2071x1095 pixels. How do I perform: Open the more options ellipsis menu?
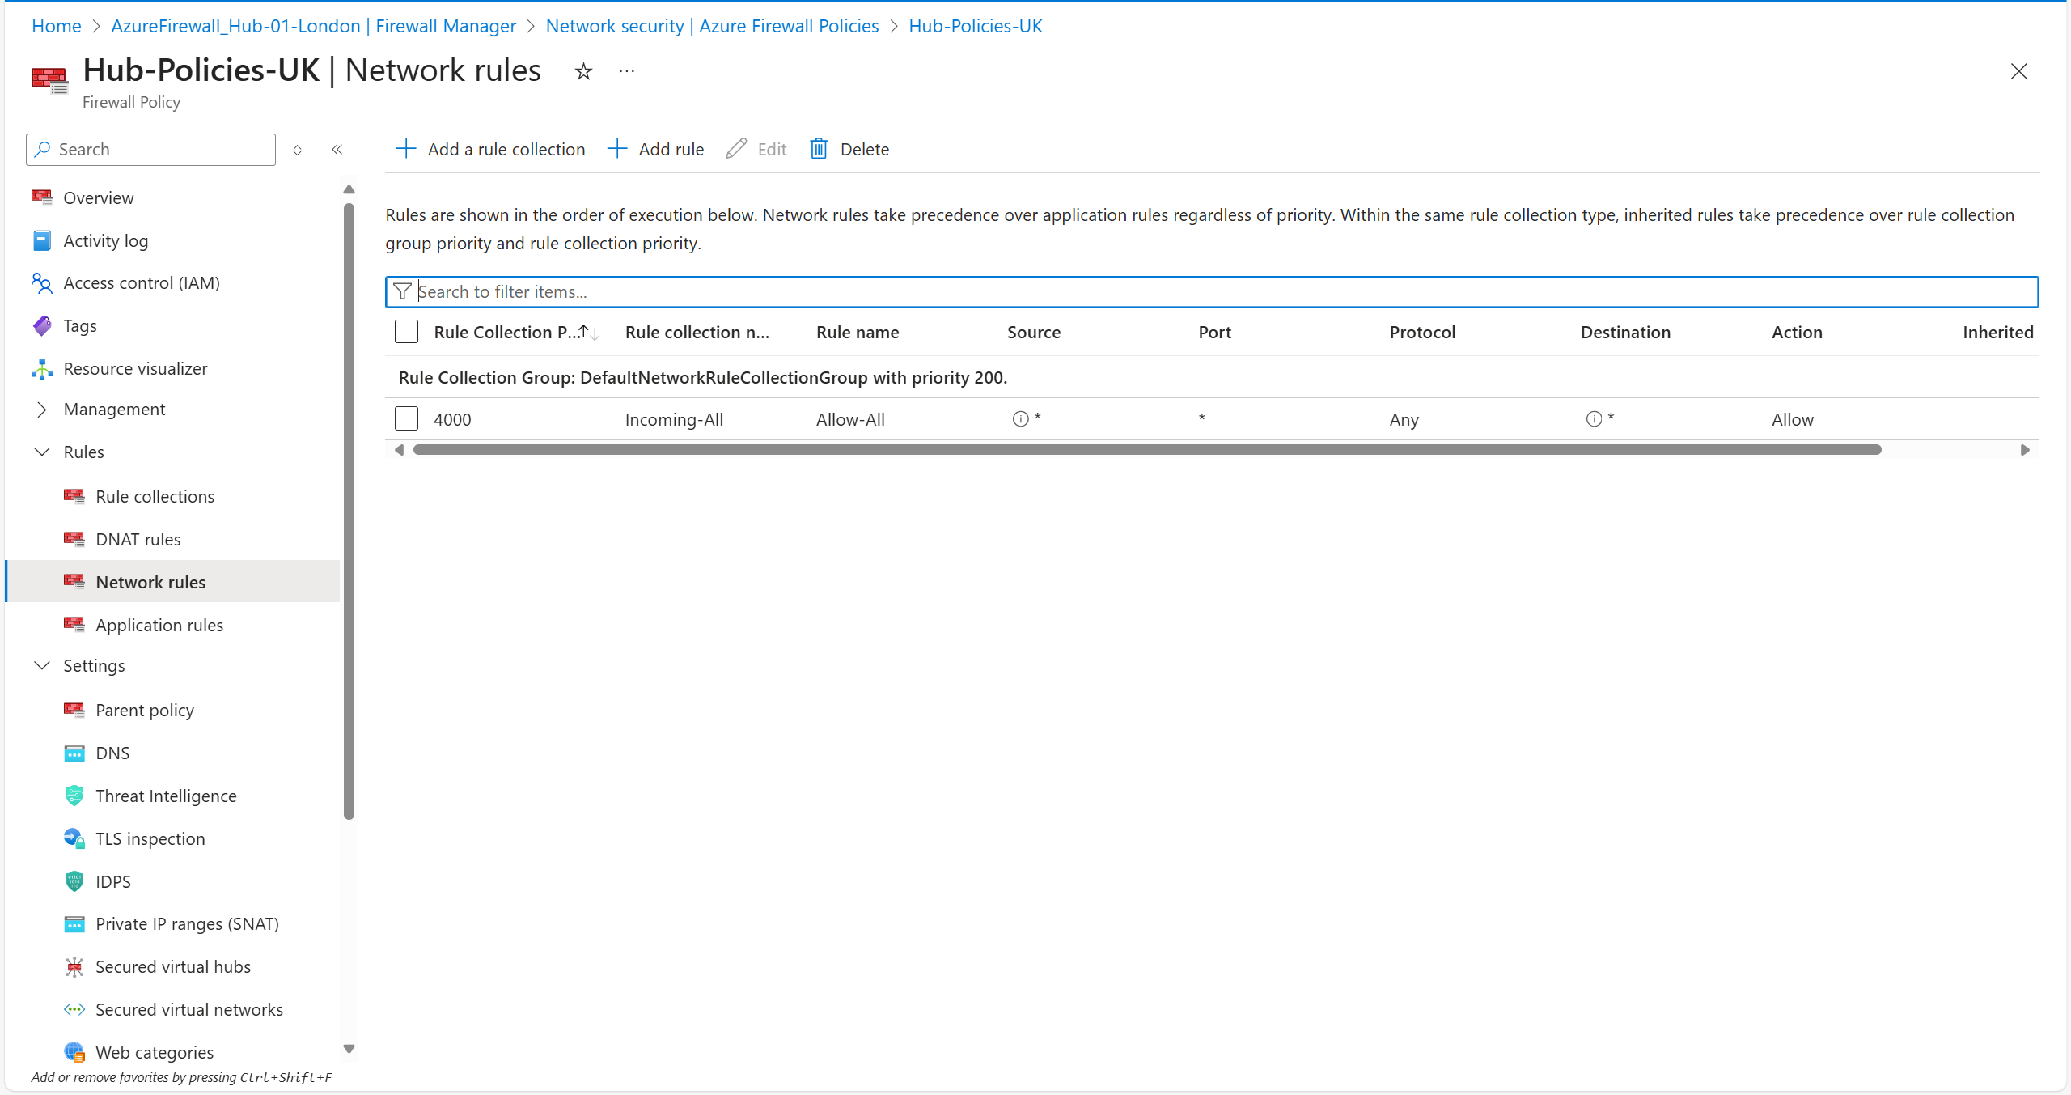(627, 71)
